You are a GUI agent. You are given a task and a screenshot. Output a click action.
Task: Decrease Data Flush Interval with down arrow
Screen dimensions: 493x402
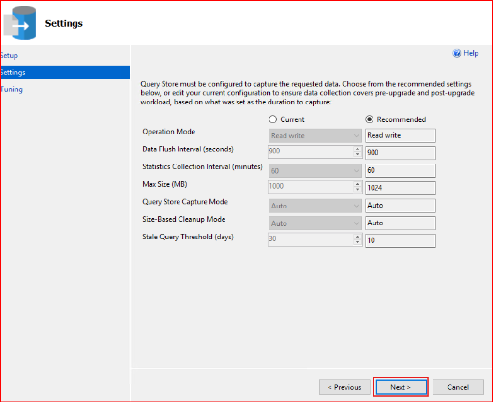coord(357,154)
